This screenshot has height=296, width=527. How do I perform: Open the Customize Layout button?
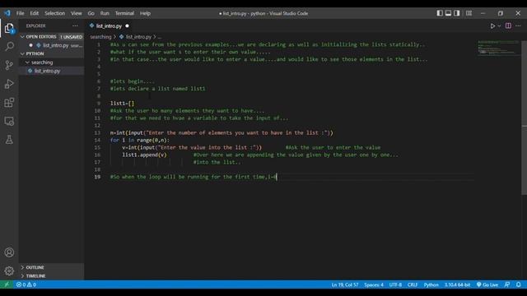[x=469, y=13]
